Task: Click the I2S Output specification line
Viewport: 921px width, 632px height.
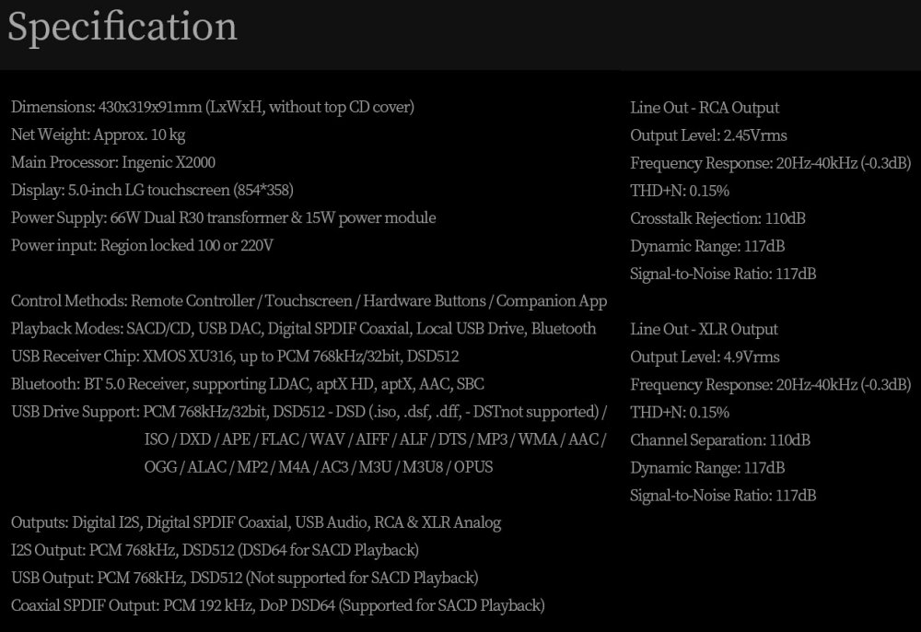Action: (215, 550)
